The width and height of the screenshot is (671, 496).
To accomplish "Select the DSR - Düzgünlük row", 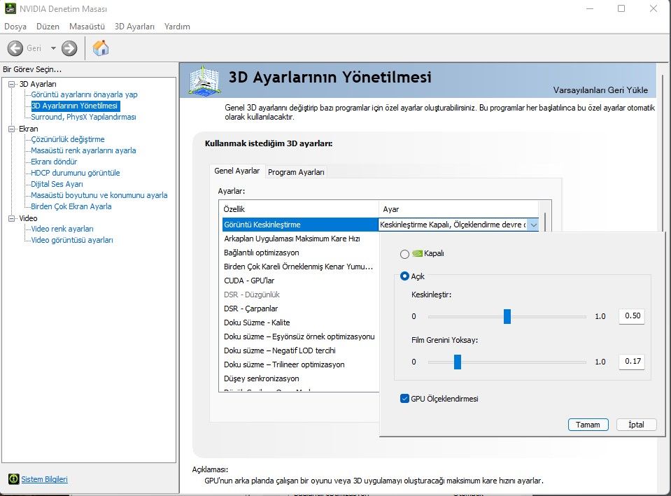I will tap(300, 295).
